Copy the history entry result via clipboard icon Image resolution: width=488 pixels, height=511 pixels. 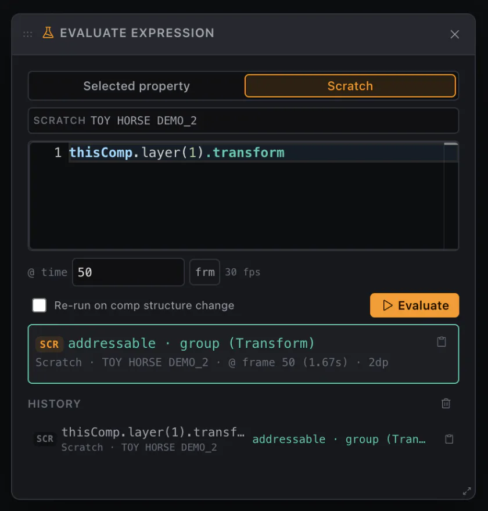coord(449,439)
